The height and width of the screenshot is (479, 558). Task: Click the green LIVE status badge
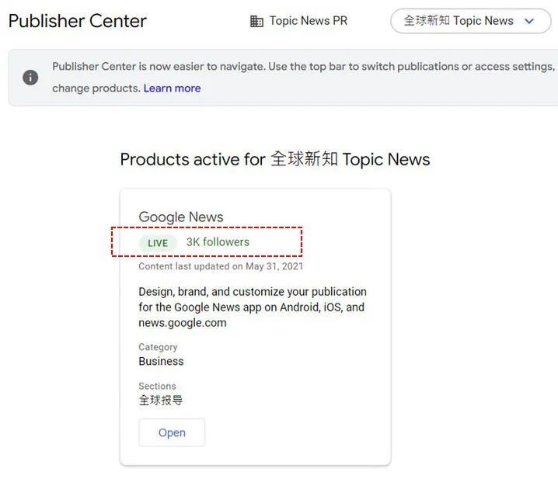(x=158, y=243)
